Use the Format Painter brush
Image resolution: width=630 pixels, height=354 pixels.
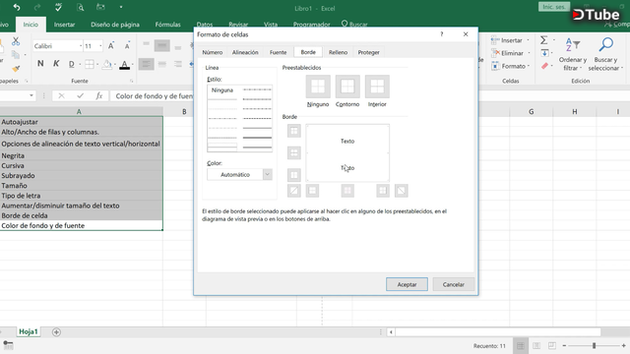click(x=16, y=69)
